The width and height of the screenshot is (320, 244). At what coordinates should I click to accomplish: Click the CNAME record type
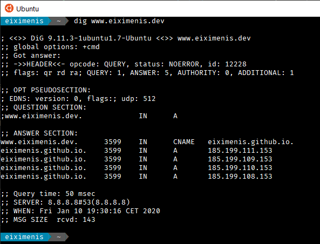click(183, 142)
